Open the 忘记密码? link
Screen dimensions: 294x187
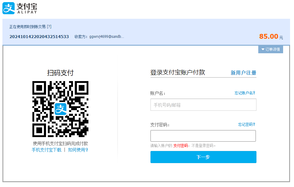click(x=246, y=124)
